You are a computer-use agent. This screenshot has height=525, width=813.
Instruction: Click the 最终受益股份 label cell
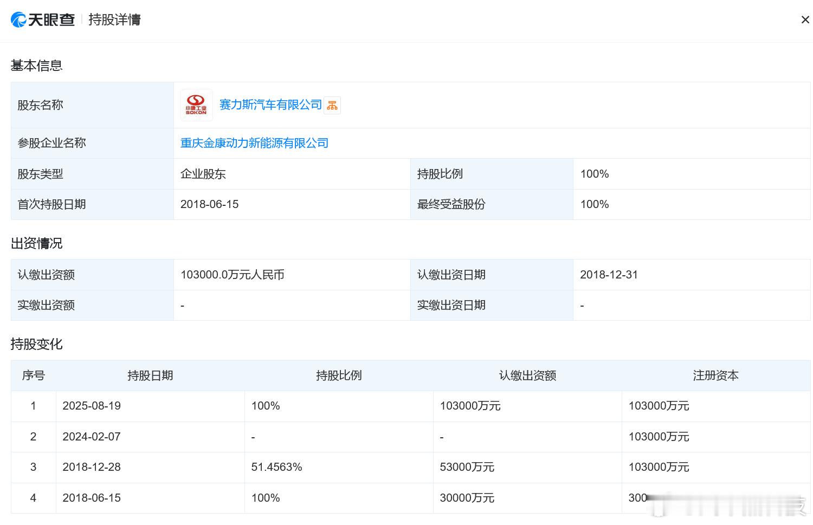click(492, 204)
